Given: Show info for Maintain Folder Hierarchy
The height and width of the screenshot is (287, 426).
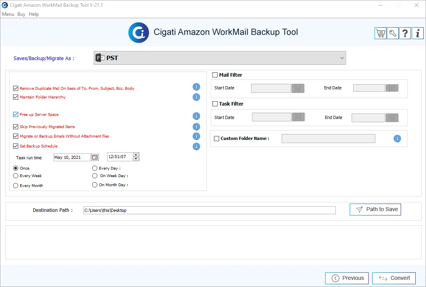Looking at the screenshot, I should pos(197,97).
